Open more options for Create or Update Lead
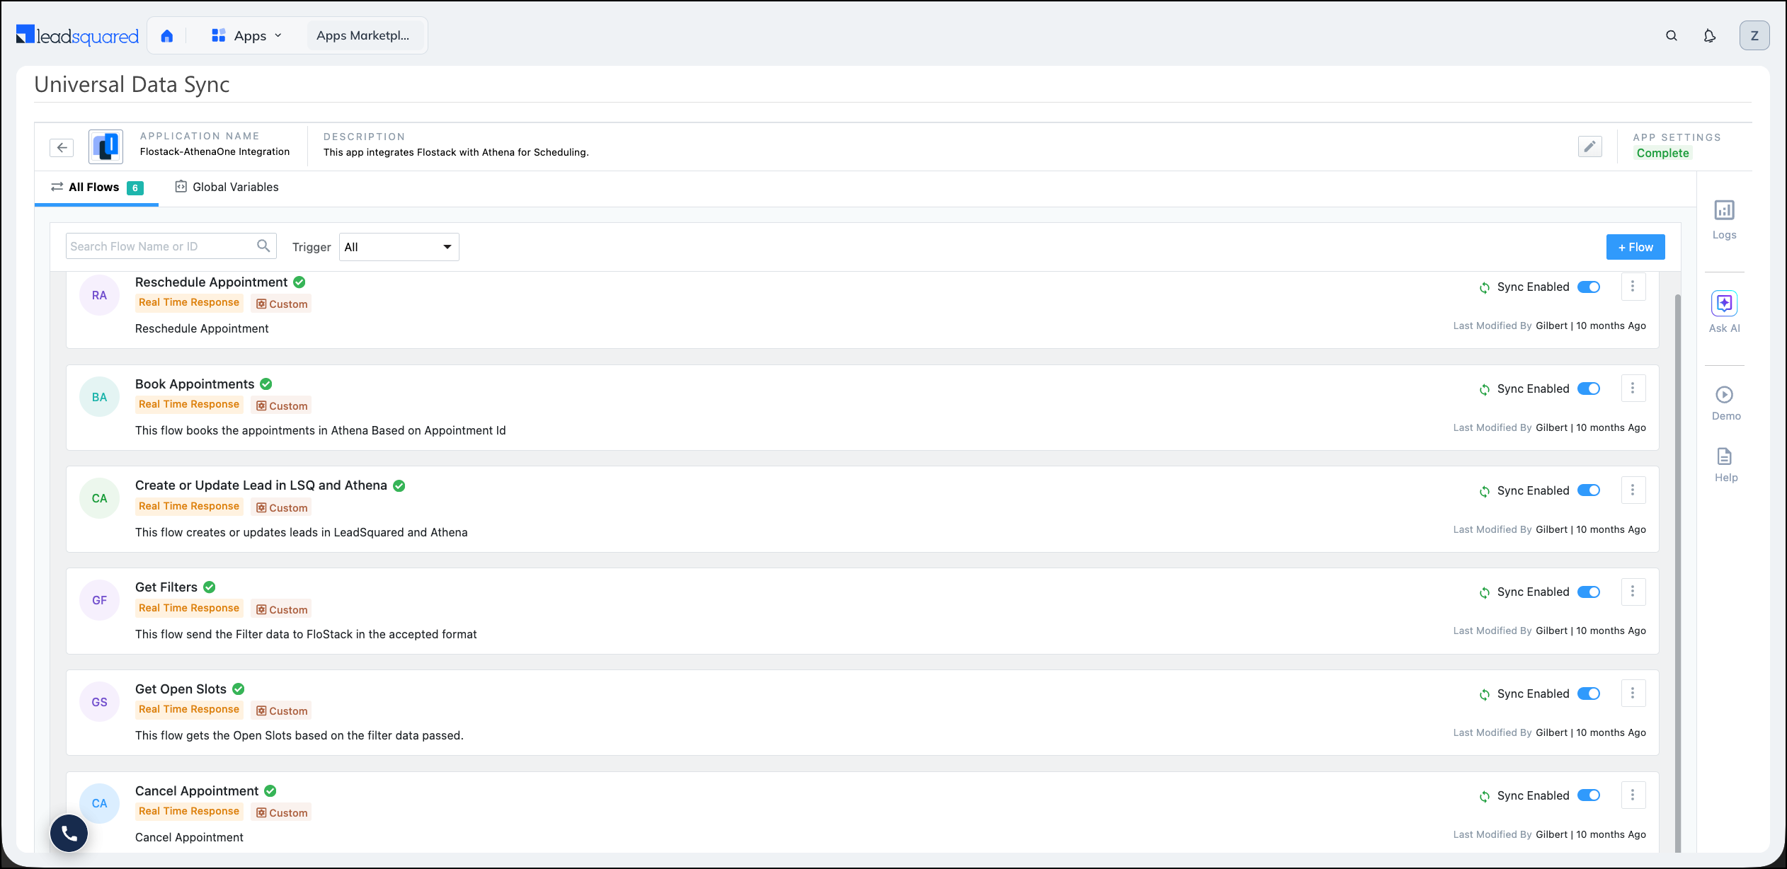Image resolution: width=1787 pixels, height=869 pixels. [1633, 490]
